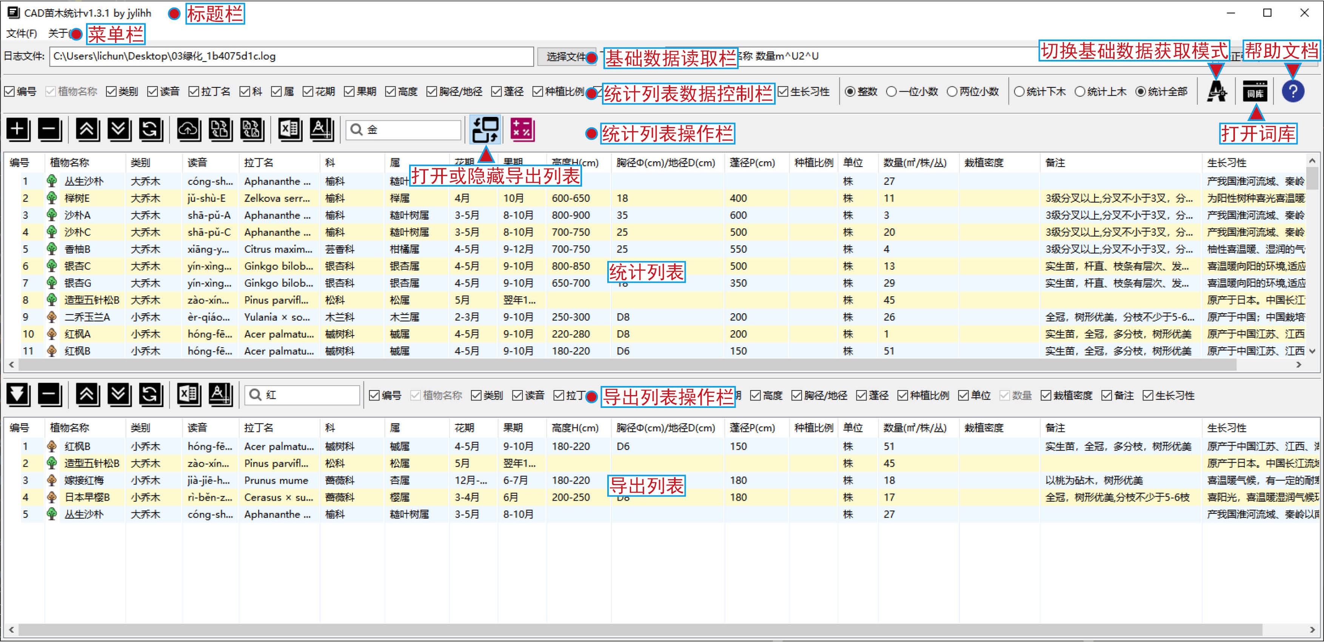Click the brown tree icon beside 二乔玉兰A
Image resolution: width=1324 pixels, height=642 pixels.
pyautogui.click(x=51, y=317)
